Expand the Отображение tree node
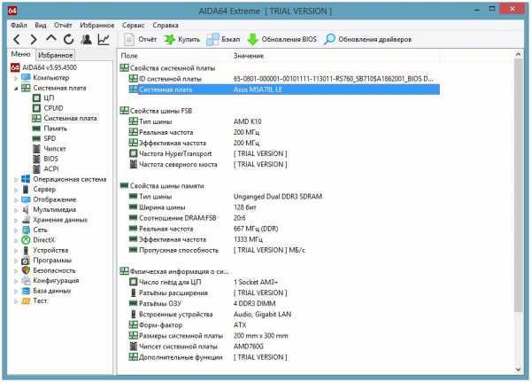Image resolution: width=531 pixels, height=382 pixels. (16, 199)
